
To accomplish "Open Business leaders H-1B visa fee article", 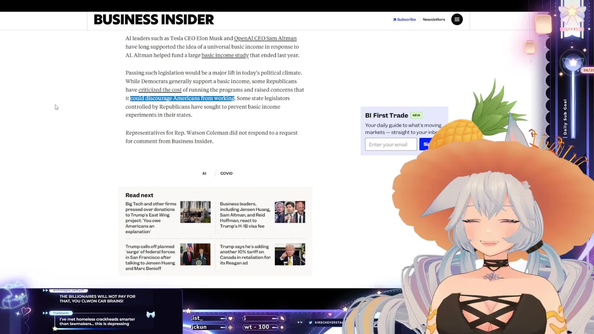I will (245, 215).
